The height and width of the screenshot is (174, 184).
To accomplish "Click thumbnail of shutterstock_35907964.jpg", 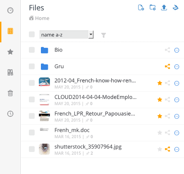I will click(44, 149).
